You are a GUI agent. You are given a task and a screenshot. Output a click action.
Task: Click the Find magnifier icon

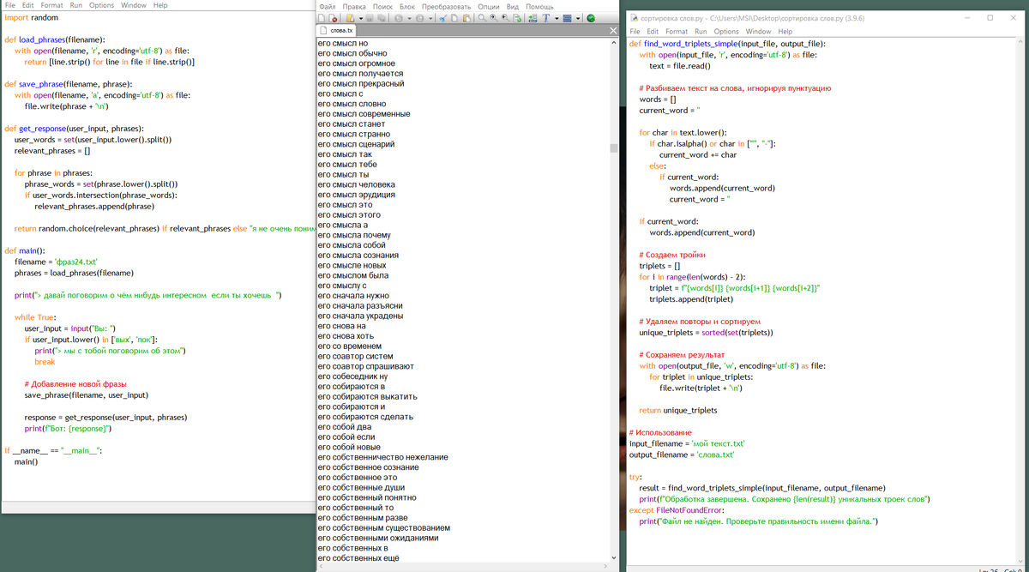[482, 18]
